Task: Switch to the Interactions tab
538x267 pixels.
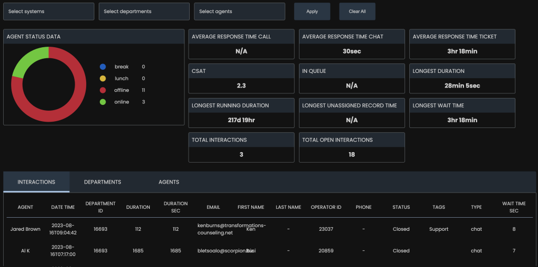Action: 36,182
